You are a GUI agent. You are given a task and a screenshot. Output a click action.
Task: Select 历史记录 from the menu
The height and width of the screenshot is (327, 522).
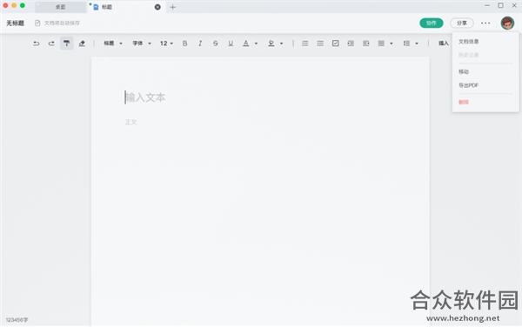(468, 55)
